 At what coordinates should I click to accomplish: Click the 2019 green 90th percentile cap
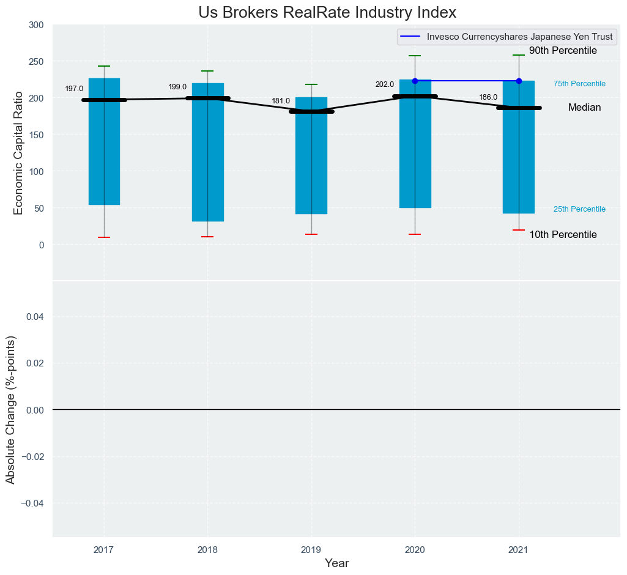(311, 85)
